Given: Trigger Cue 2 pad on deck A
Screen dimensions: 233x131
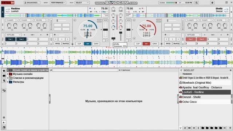Looking at the screenshot, I should [x=21, y=39].
